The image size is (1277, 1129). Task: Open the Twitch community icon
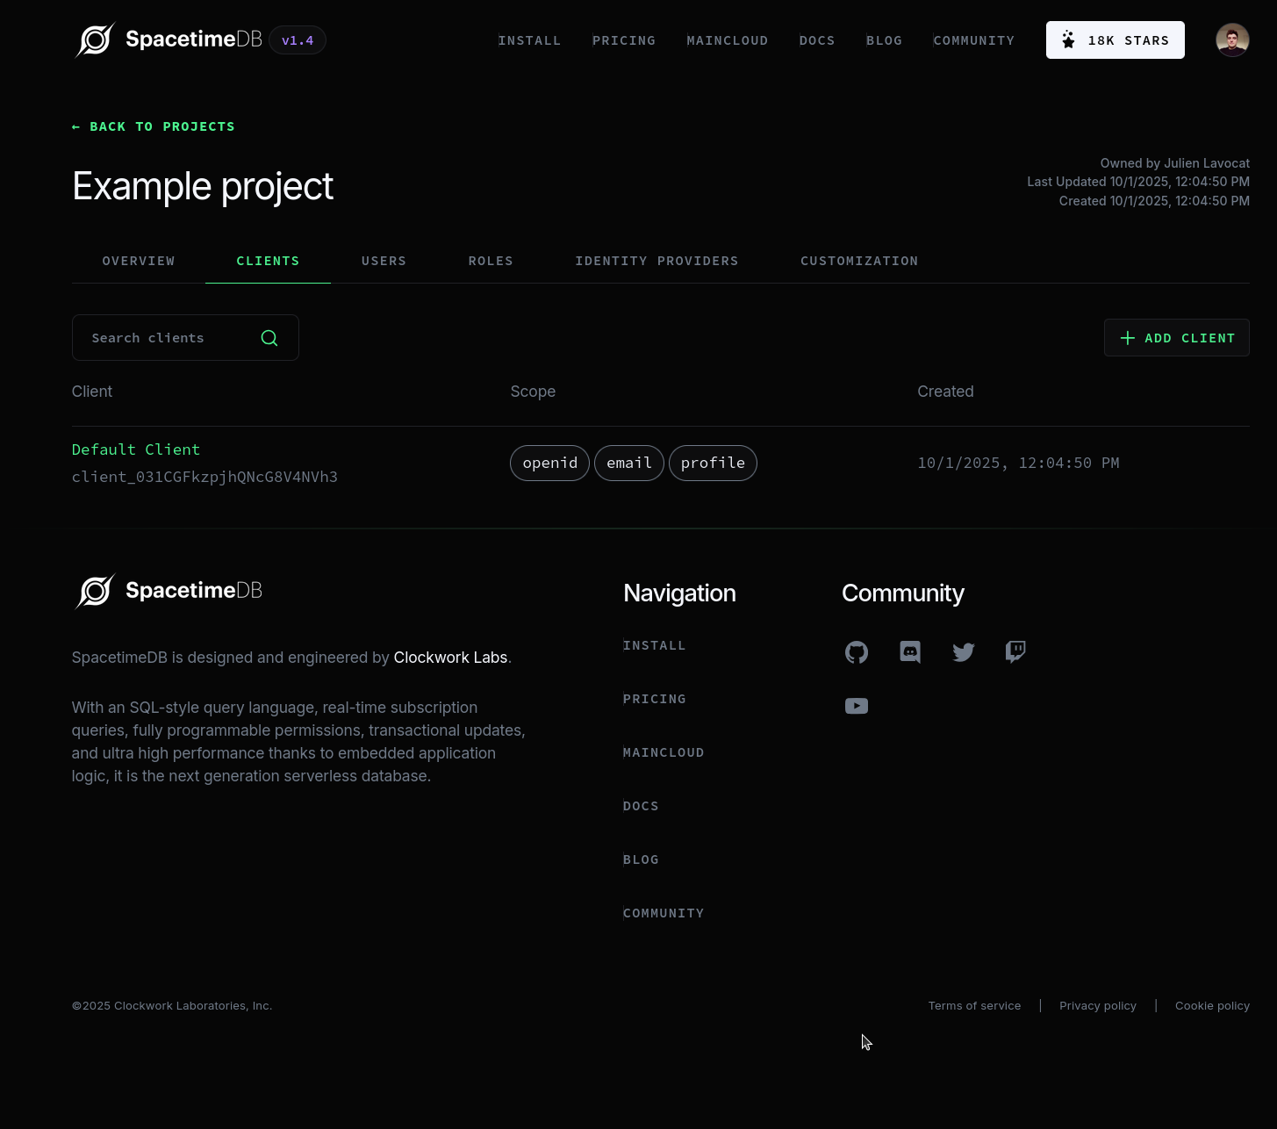pos(1015,652)
